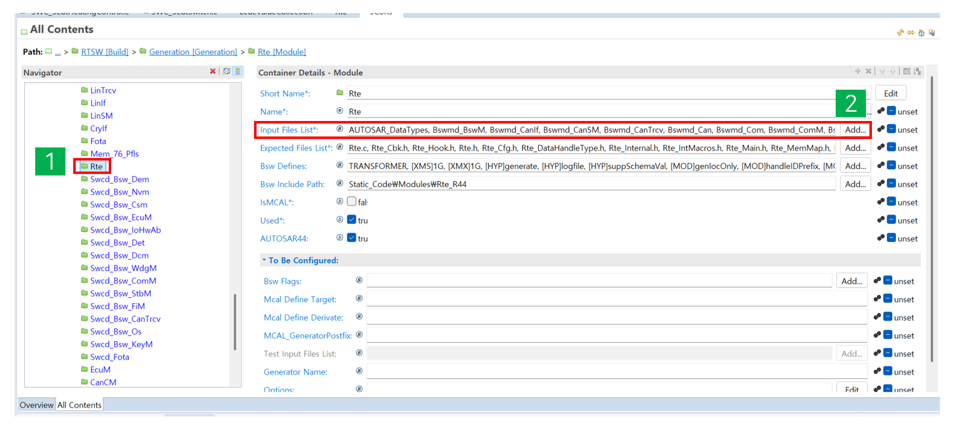Click the highlighted layout icon in Navigator header
The image size is (955, 434).
[x=238, y=72]
